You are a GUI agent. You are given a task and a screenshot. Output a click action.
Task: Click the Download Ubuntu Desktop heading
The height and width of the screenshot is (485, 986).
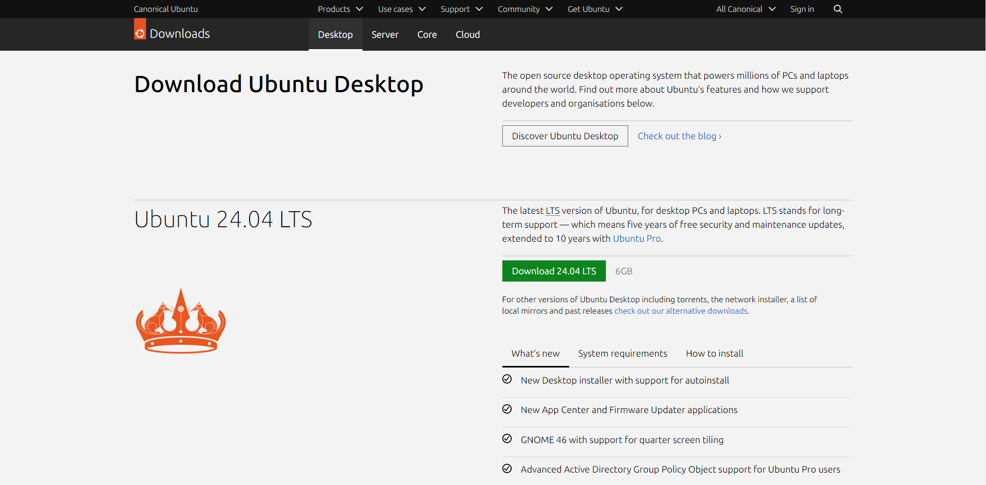pyautogui.click(x=279, y=84)
